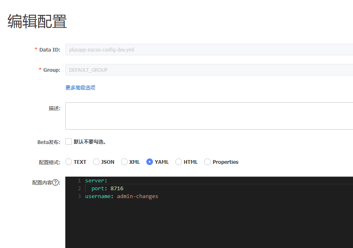Focus the 描述 description textarea
This screenshot has height=248, width=353.
(x=209, y=116)
